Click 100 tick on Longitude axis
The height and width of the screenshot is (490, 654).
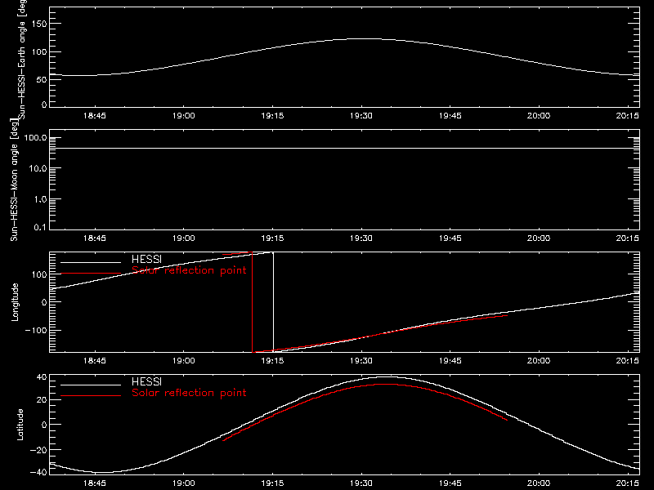tap(39, 274)
